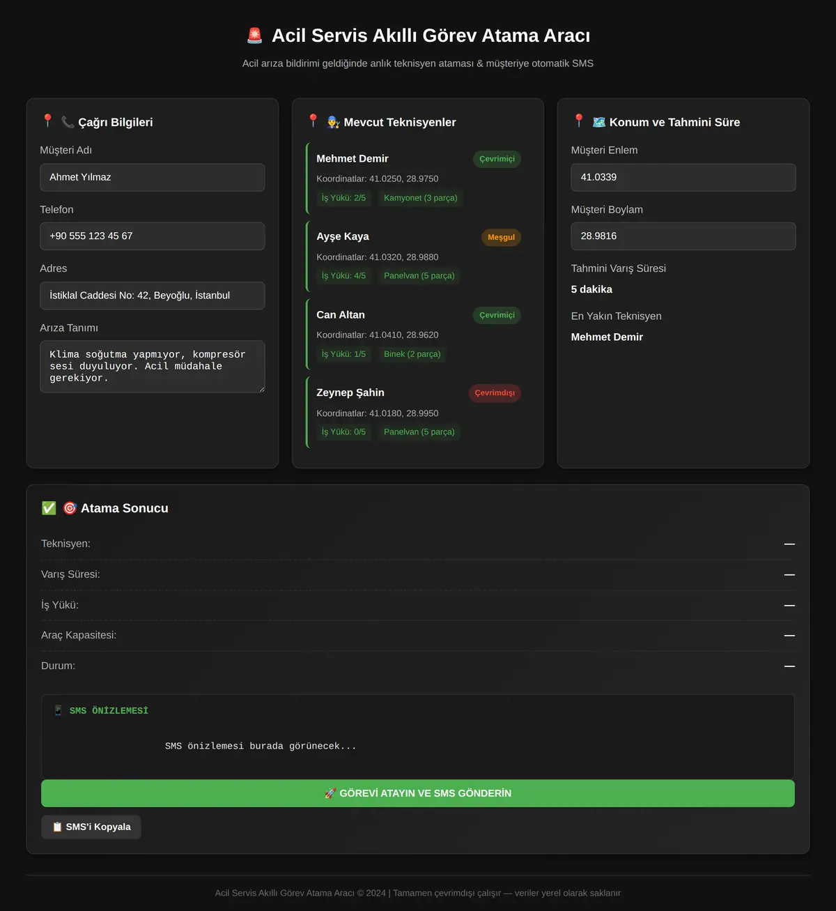This screenshot has height=911, width=836.
Task: Click Can Altan's Çevrimiçi status badge
Action: coord(497,315)
